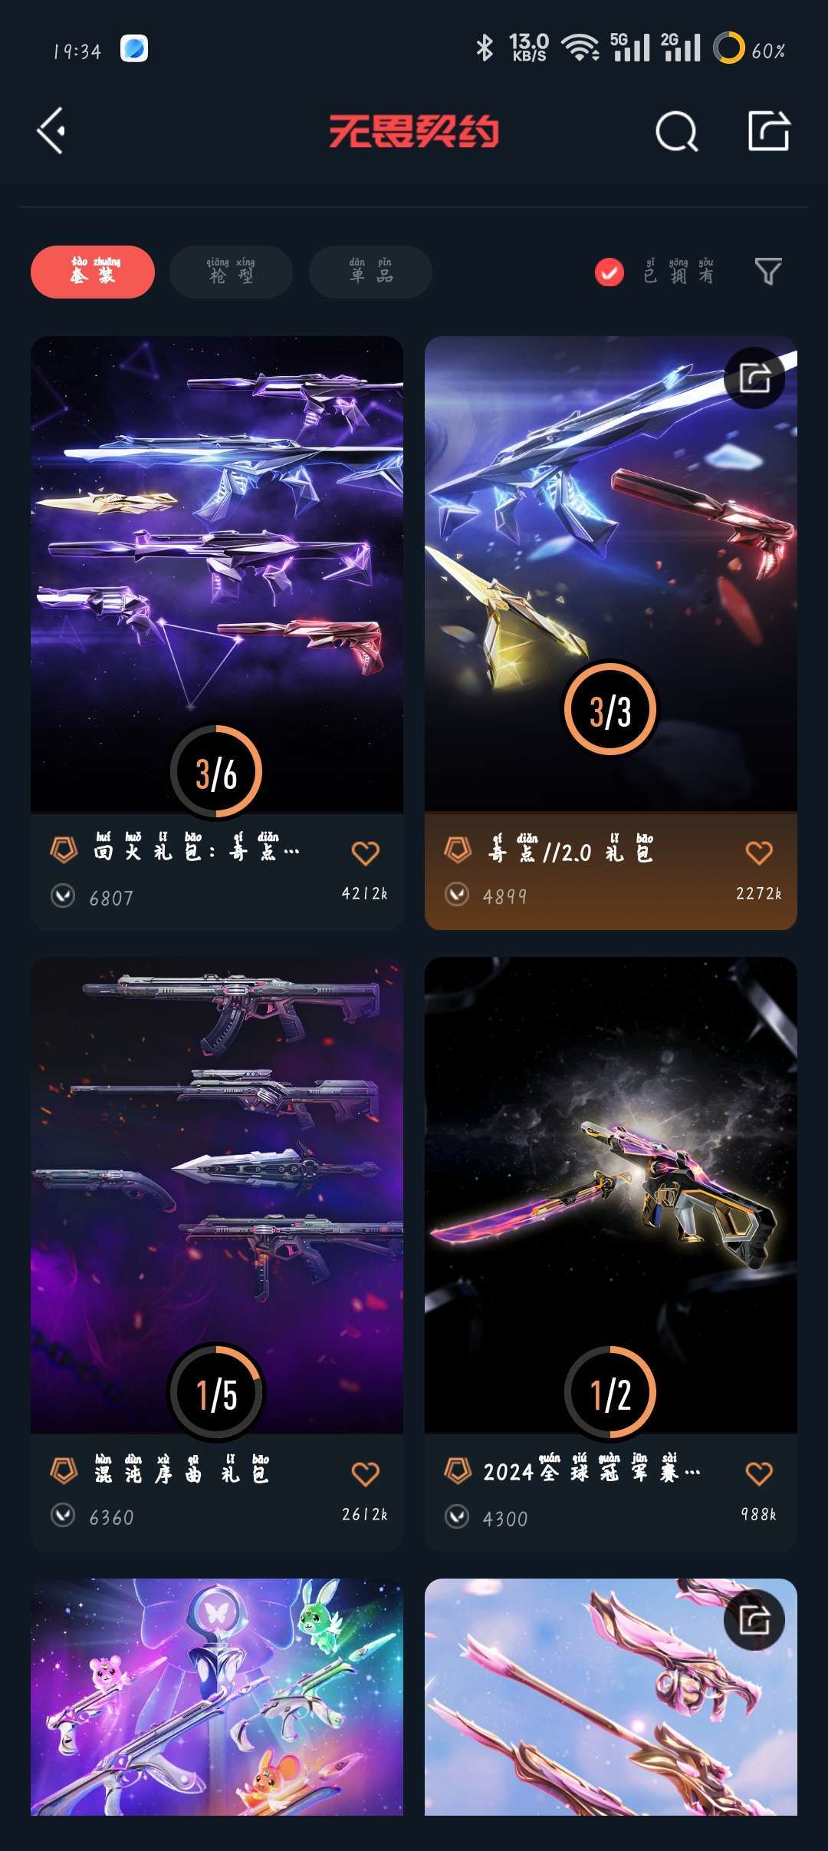
Task: Select the 套装 tab
Action: coord(93,272)
